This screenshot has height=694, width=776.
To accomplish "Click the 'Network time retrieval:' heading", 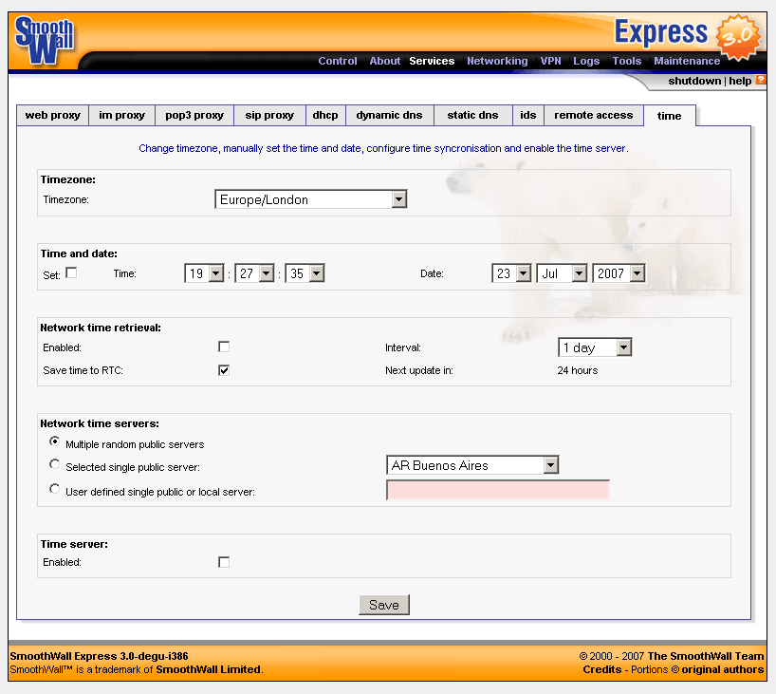I will click(101, 328).
